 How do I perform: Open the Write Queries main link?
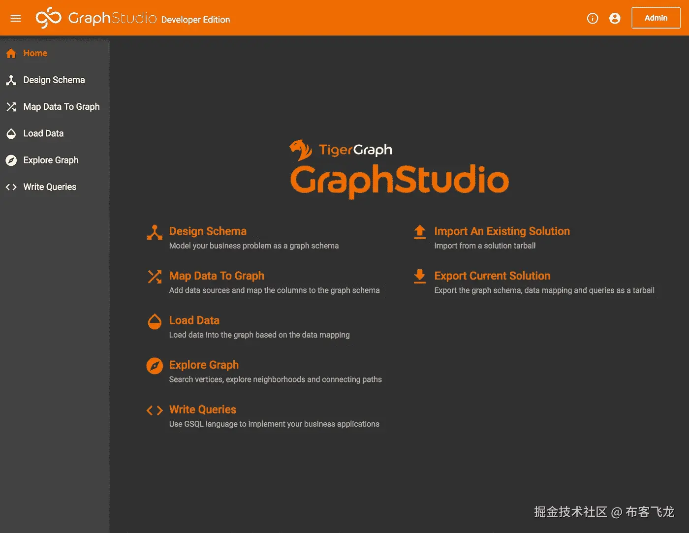pos(203,409)
